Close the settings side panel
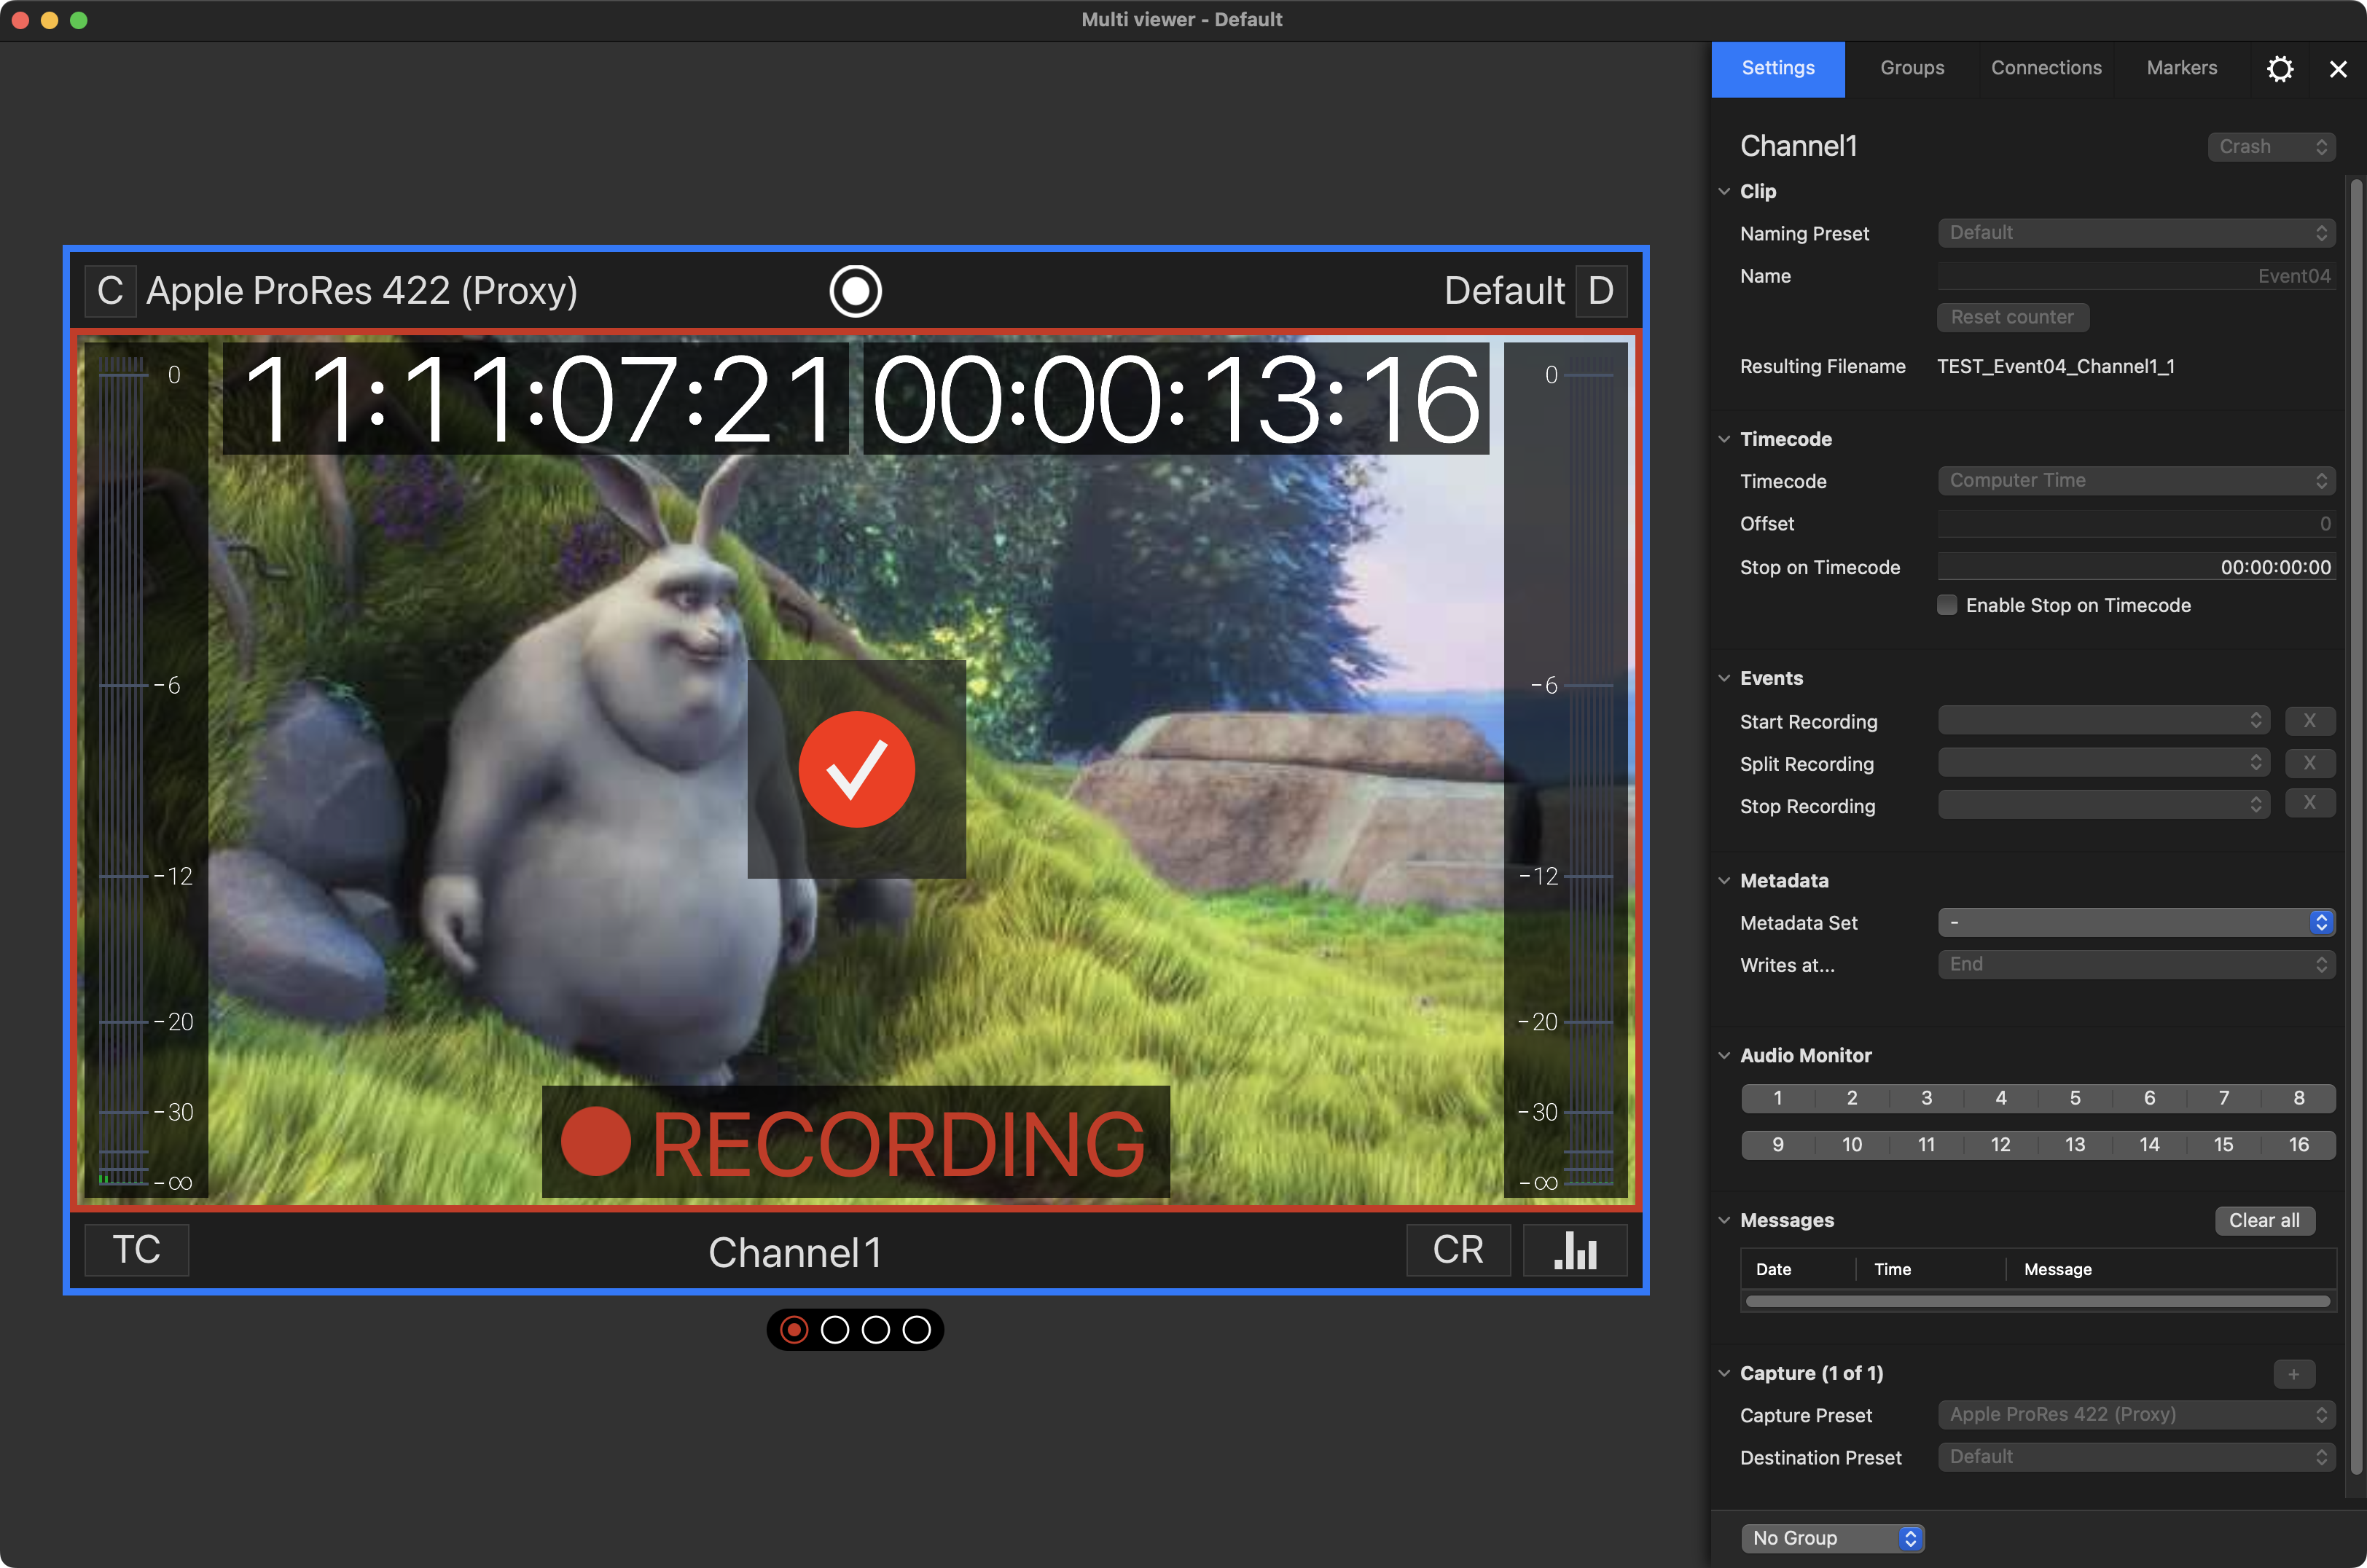The image size is (2367, 1568). click(x=2338, y=69)
